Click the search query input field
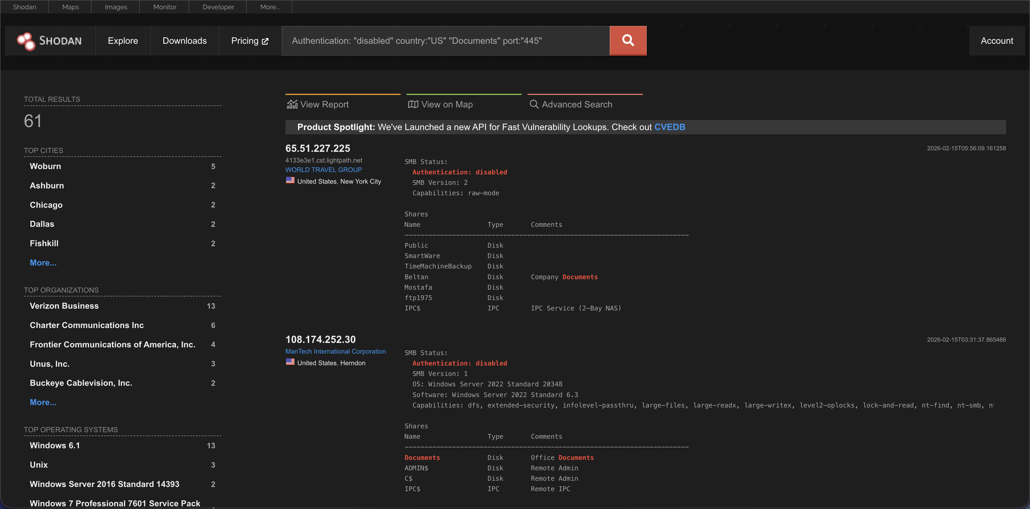Image resolution: width=1030 pixels, height=509 pixels. click(446, 41)
